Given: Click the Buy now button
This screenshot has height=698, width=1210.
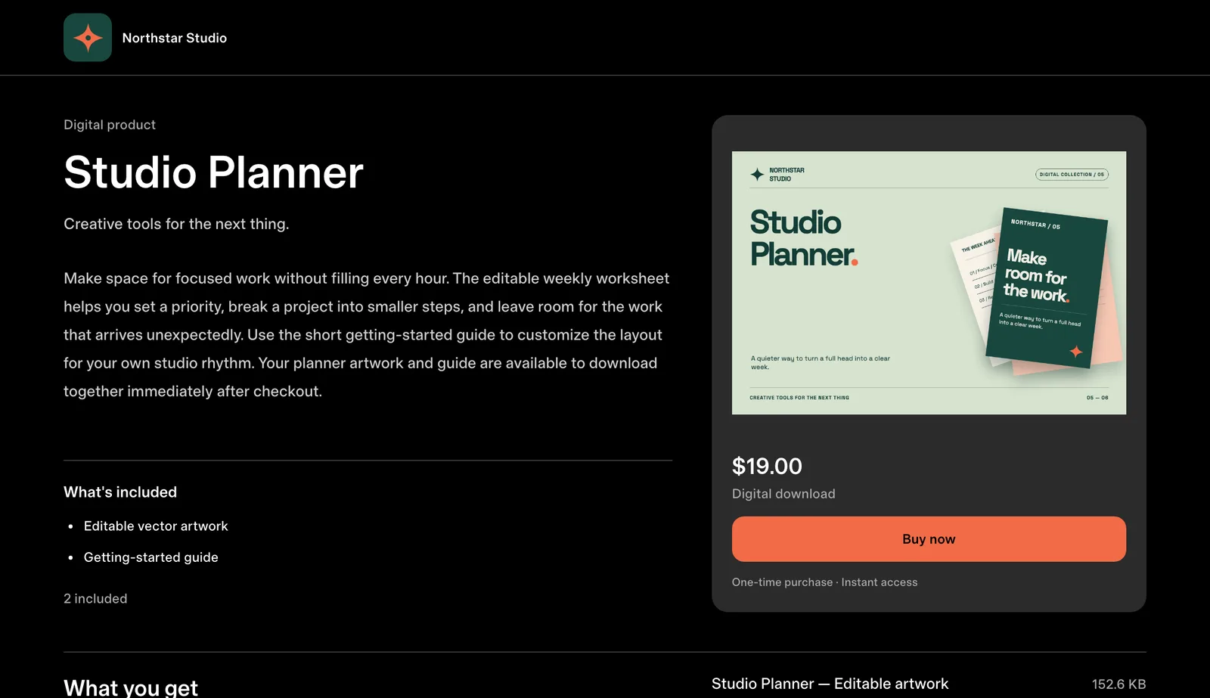Looking at the screenshot, I should point(929,539).
